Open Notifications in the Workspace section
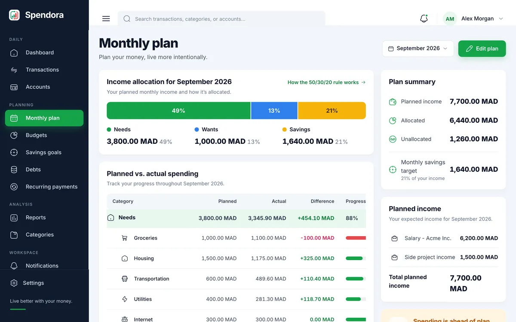The height and width of the screenshot is (322, 516). 44,266
